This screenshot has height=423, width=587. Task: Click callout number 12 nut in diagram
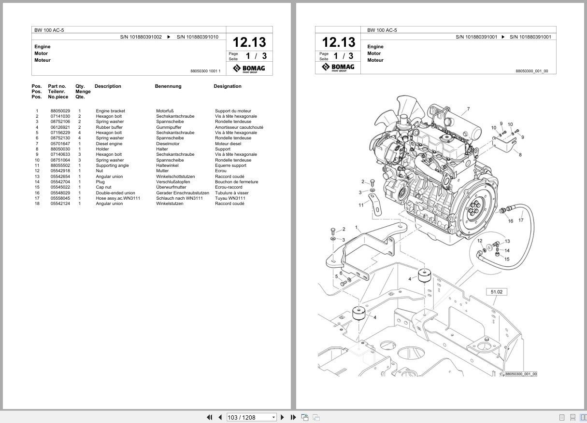(x=480, y=240)
